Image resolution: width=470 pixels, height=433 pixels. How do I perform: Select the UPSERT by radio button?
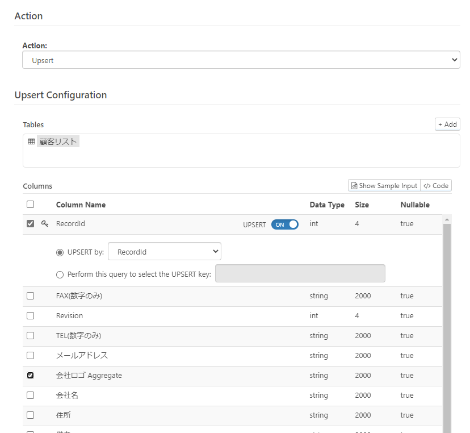point(60,252)
